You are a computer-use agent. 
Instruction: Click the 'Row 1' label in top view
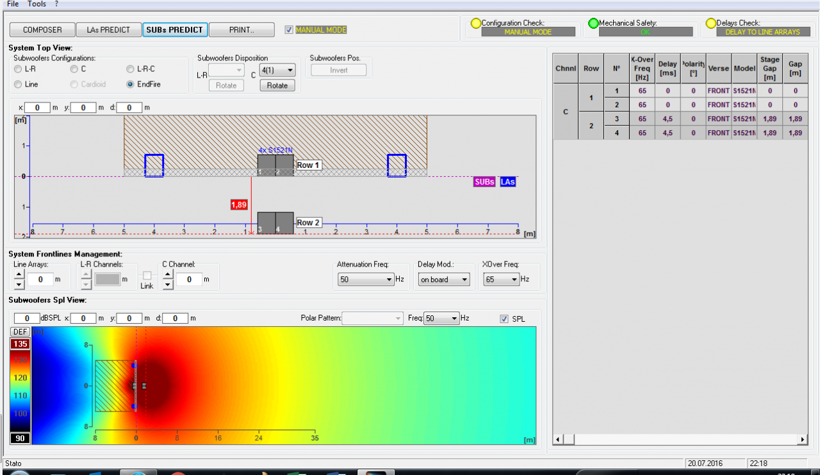308,165
